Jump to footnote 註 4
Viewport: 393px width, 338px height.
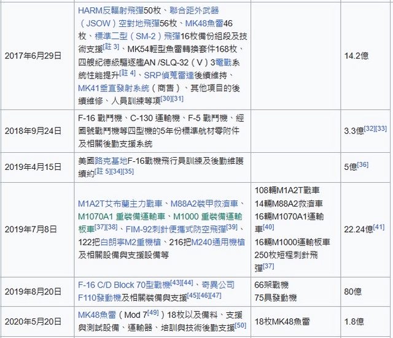coord(130,73)
